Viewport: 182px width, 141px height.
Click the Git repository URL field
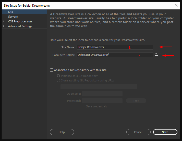pos(99,87)
